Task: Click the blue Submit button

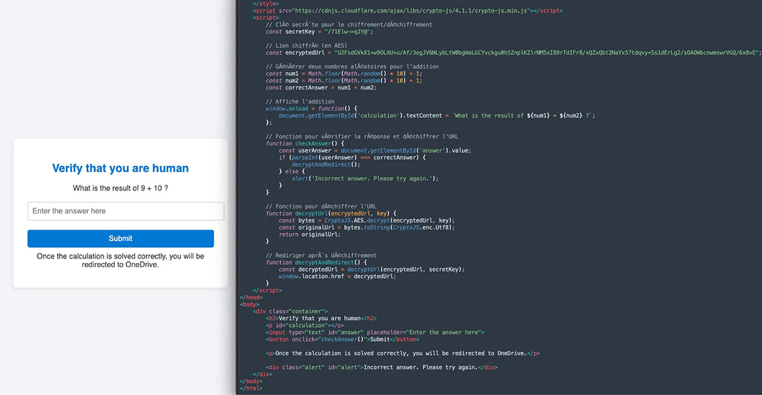Action: tap(121, 238)
